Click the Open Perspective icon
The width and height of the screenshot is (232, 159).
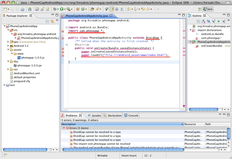pyautogui.click(x=200, y=9)
